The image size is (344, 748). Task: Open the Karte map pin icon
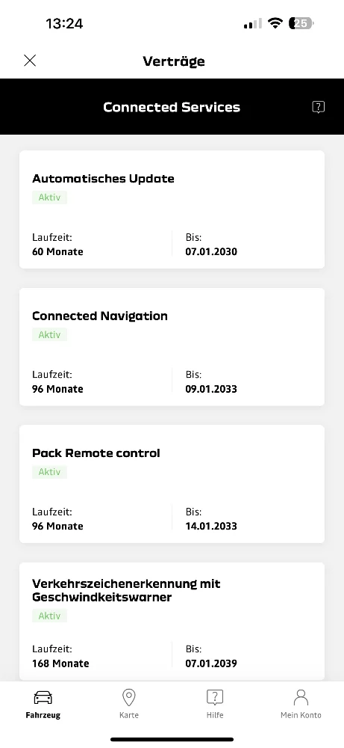[129, 697]
